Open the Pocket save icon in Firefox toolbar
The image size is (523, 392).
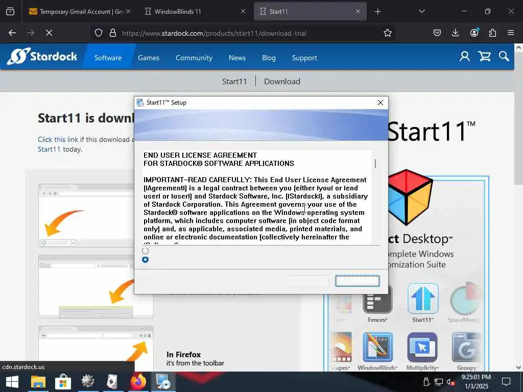(x=437, y=33)
